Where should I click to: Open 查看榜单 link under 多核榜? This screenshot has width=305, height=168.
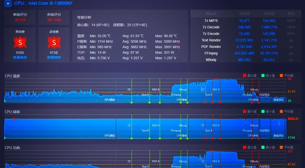[54, 58]
